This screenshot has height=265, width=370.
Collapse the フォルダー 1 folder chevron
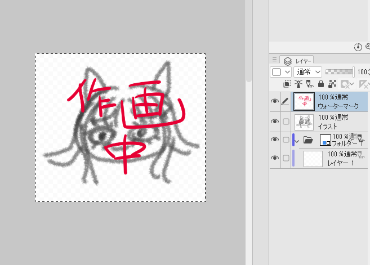(x=297, y=141)
